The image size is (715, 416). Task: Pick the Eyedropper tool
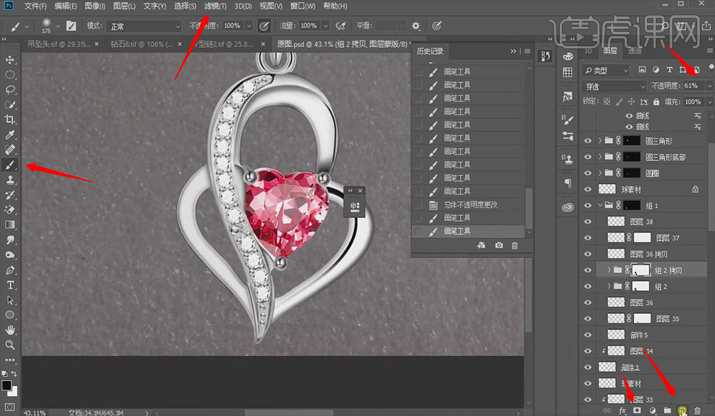(x=10, y=135)
